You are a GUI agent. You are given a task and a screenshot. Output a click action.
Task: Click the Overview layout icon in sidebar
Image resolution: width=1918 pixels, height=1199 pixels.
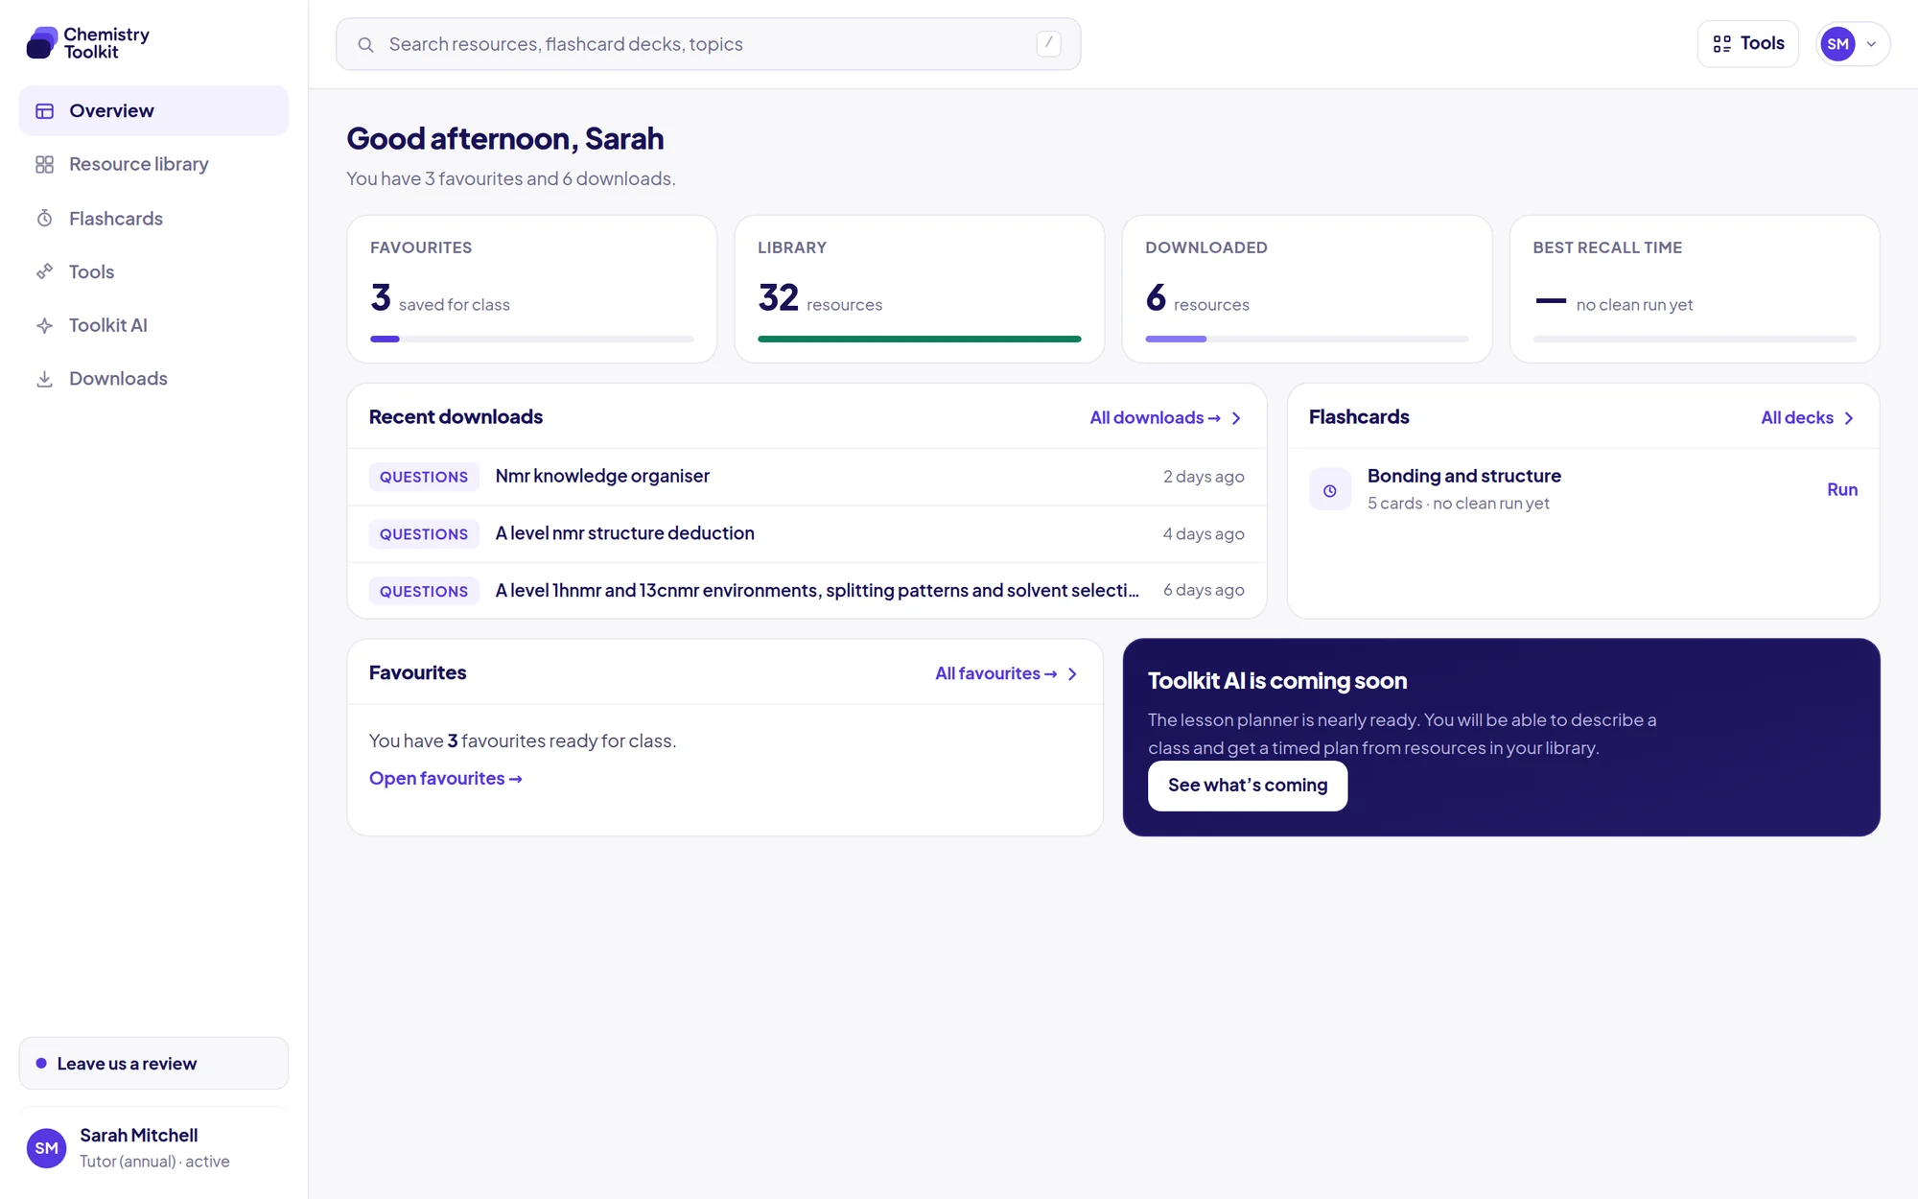tap(44, 111)
